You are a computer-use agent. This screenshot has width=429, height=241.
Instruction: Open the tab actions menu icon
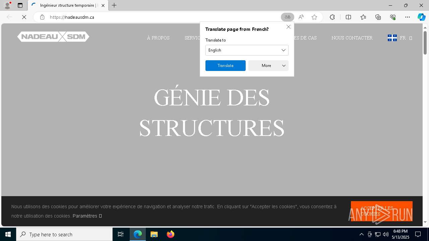pyautogui.click(x=20, y=5)
